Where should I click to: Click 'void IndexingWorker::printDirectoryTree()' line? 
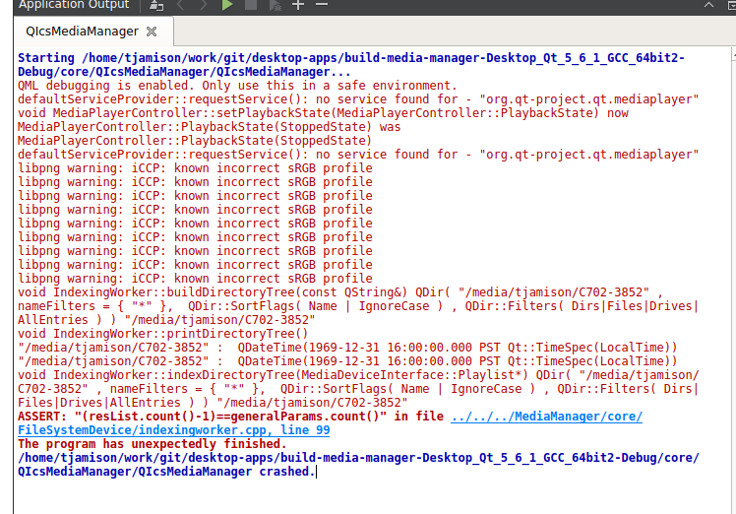pyautogui.click(x=163, y=334)
